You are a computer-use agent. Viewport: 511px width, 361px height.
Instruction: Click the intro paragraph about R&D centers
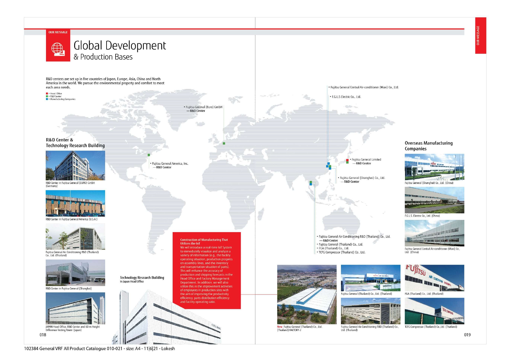105,83
